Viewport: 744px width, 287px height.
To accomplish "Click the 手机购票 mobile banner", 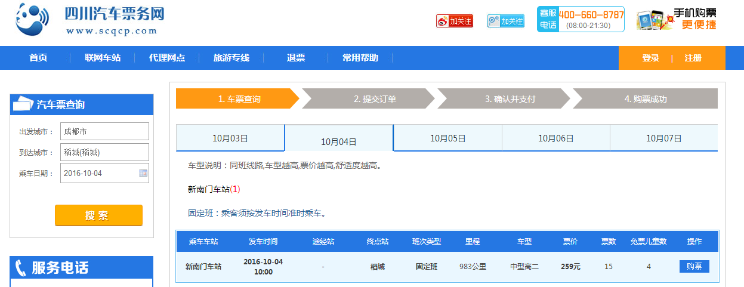I will (676, 20).
